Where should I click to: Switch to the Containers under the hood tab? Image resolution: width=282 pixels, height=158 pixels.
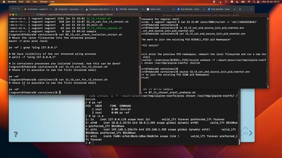point(99,9)
